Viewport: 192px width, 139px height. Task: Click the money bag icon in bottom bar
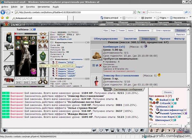[x=151, y=130]
